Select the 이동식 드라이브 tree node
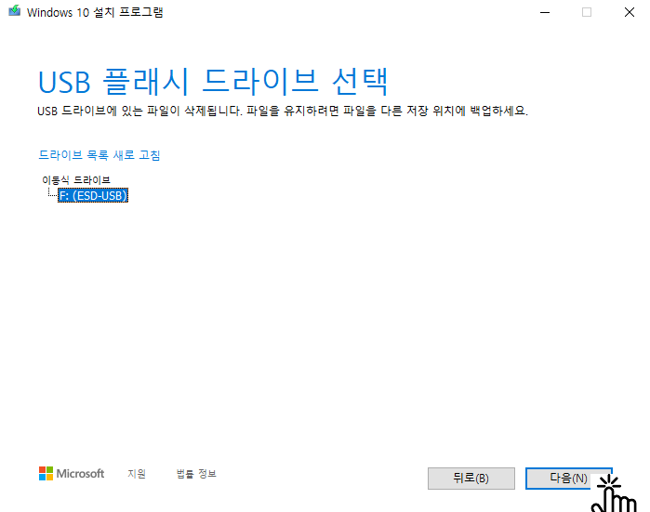The height and width of the screenshot is (512, 650). click(x=76, y=179)
